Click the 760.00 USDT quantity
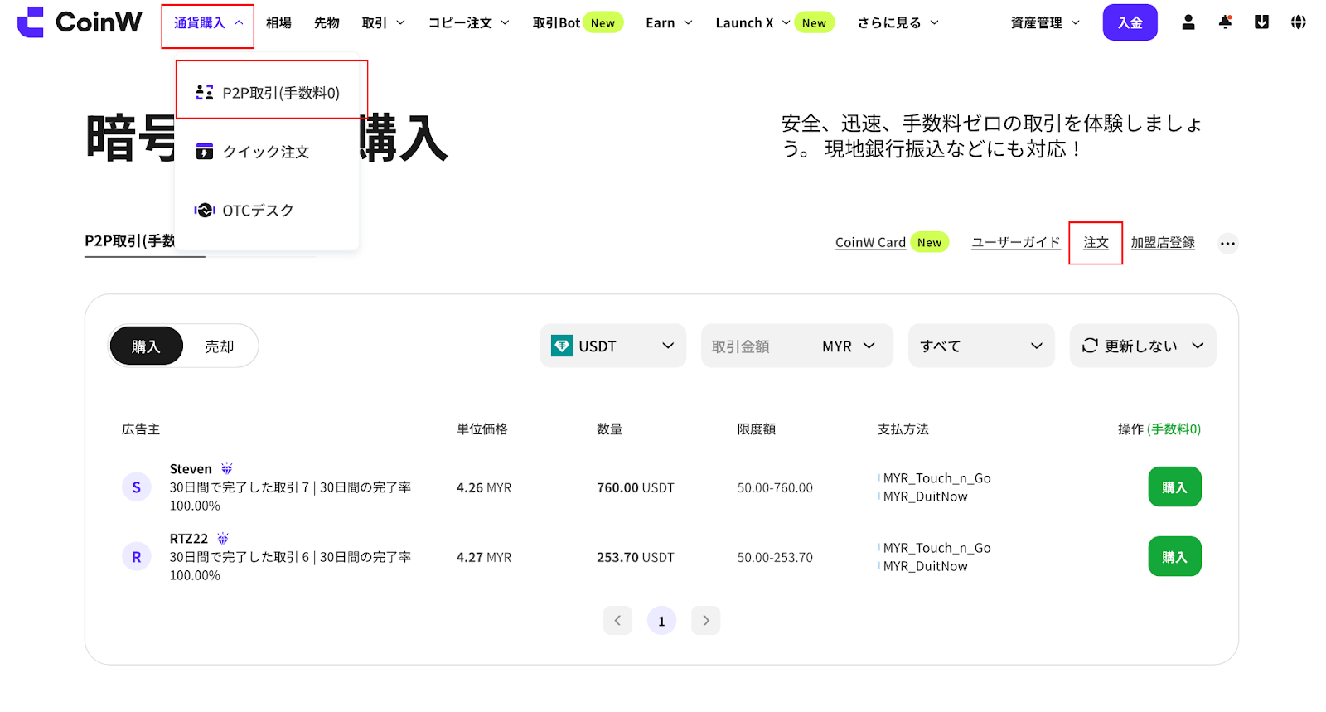The height and width of the screenshot is (712, 1326). [636, 488]
